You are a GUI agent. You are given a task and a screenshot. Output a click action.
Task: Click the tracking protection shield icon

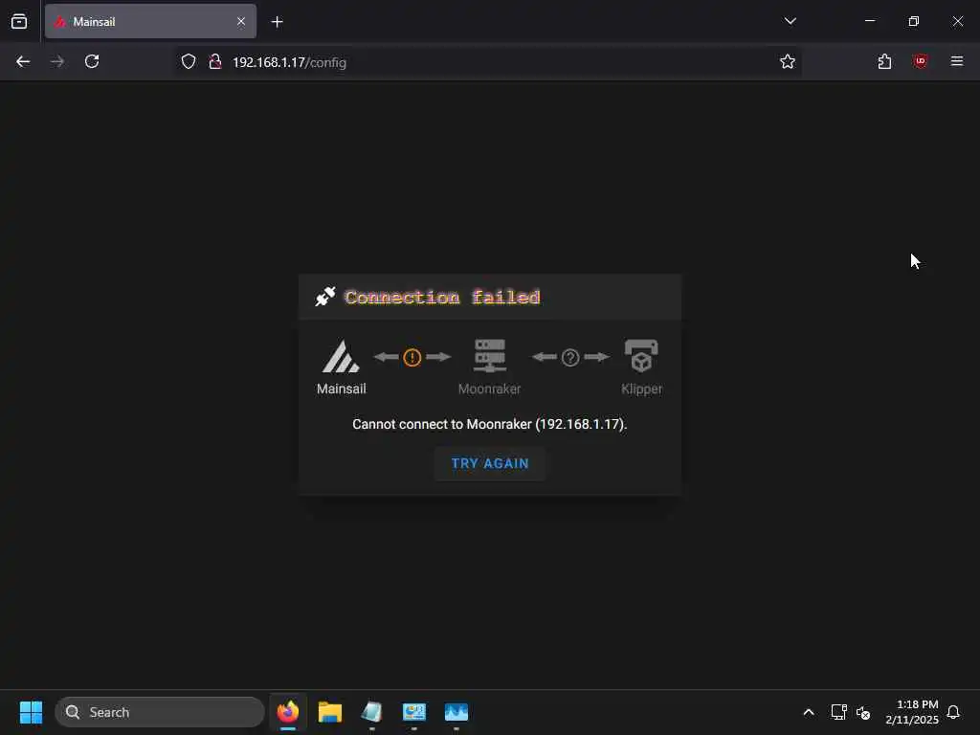click(x=189, y=61)
